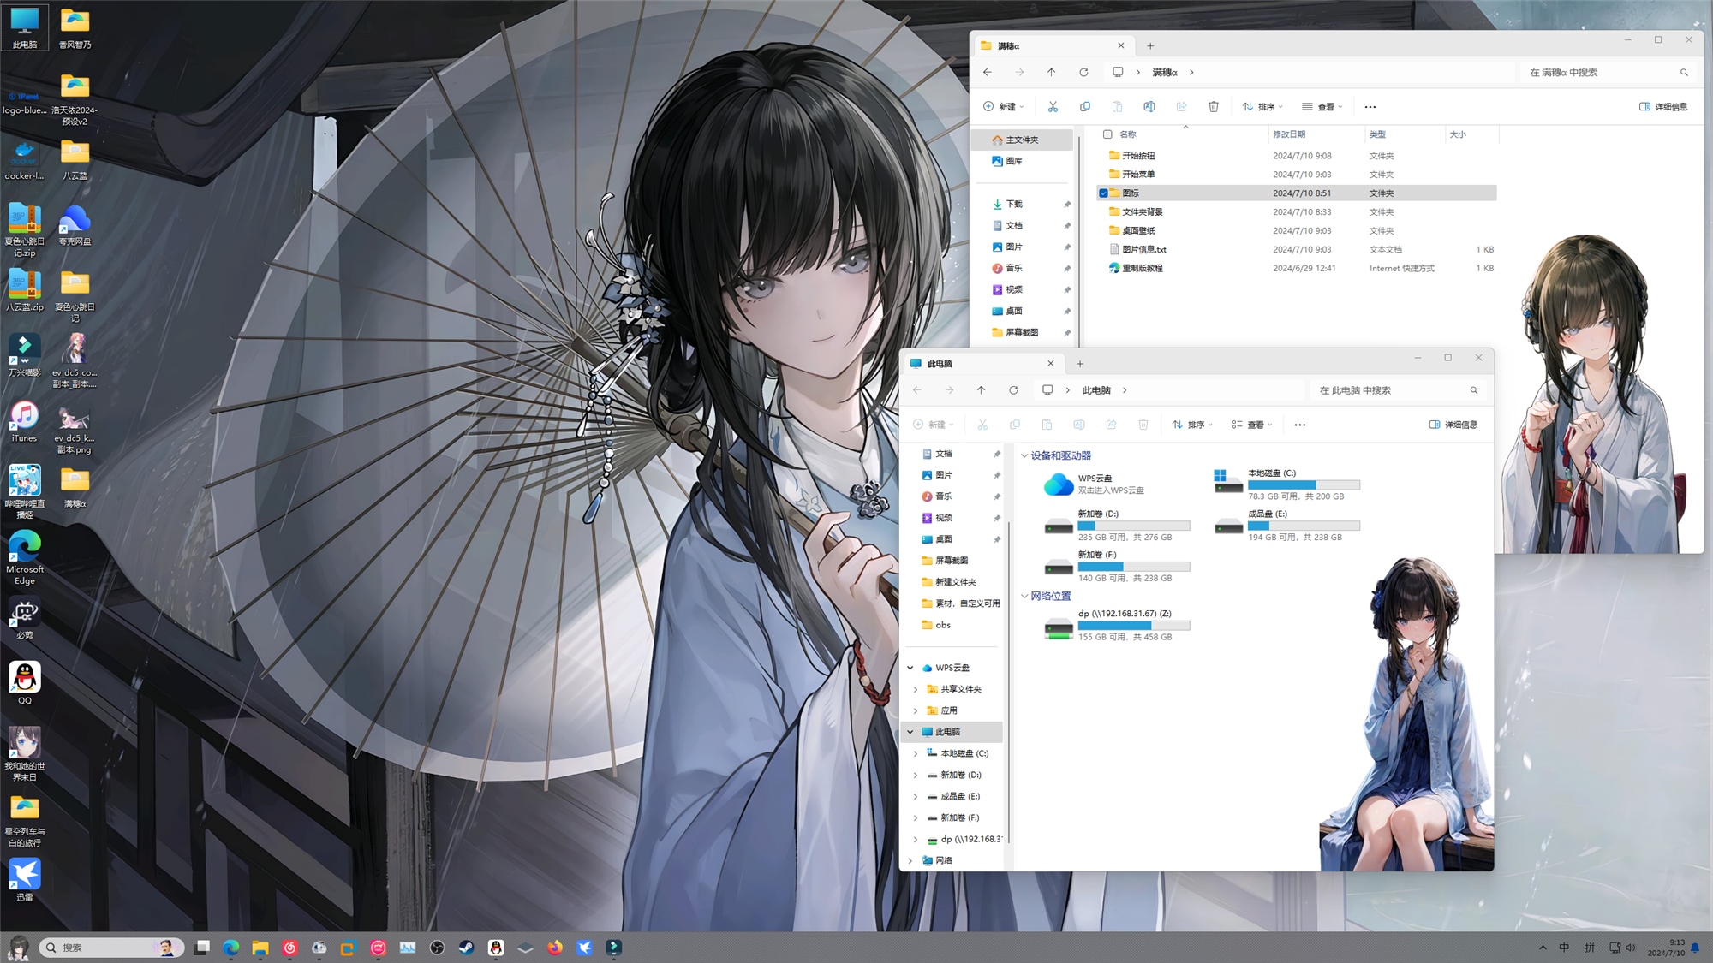Click the Delete trash icon in 满穗α toolbar
This screenshot has width=1713, height=963.
pyautogui.click(x=1214, y=107)
